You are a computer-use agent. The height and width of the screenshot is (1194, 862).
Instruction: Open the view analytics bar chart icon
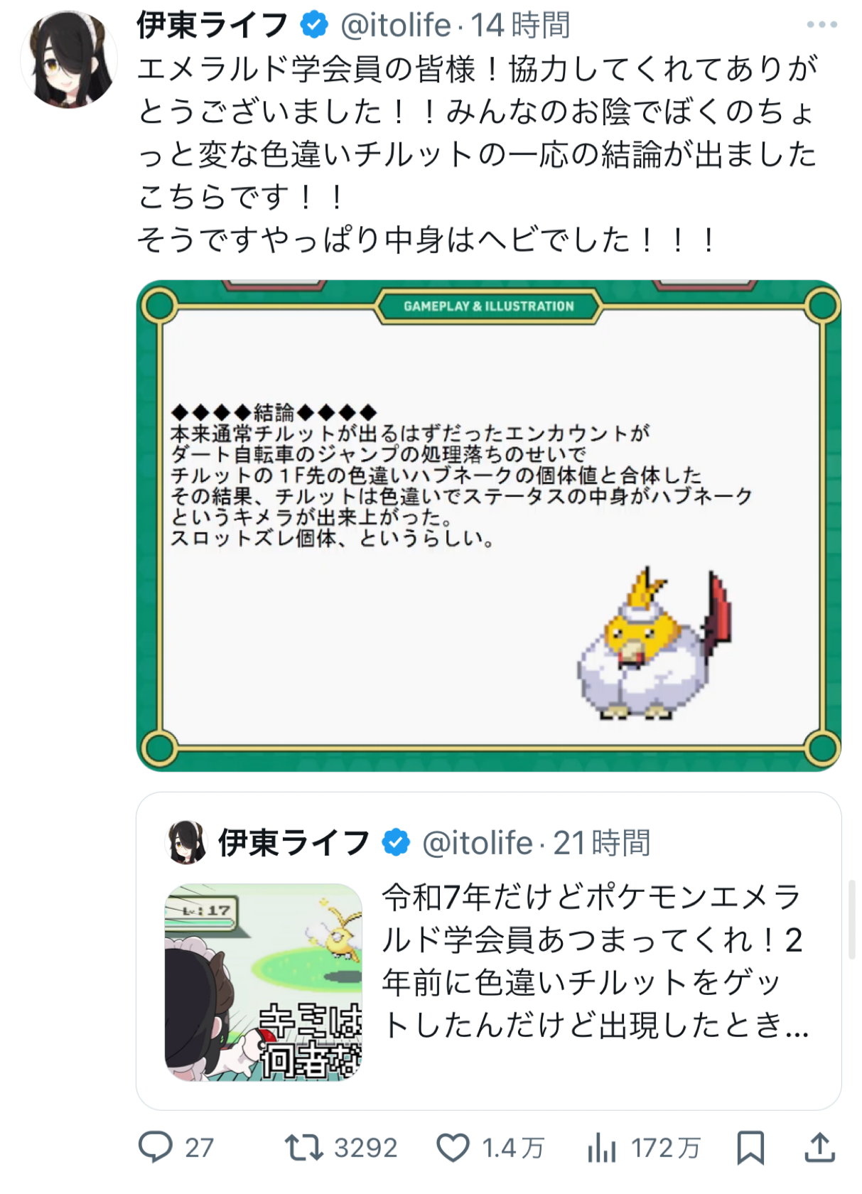point(601,1147)
